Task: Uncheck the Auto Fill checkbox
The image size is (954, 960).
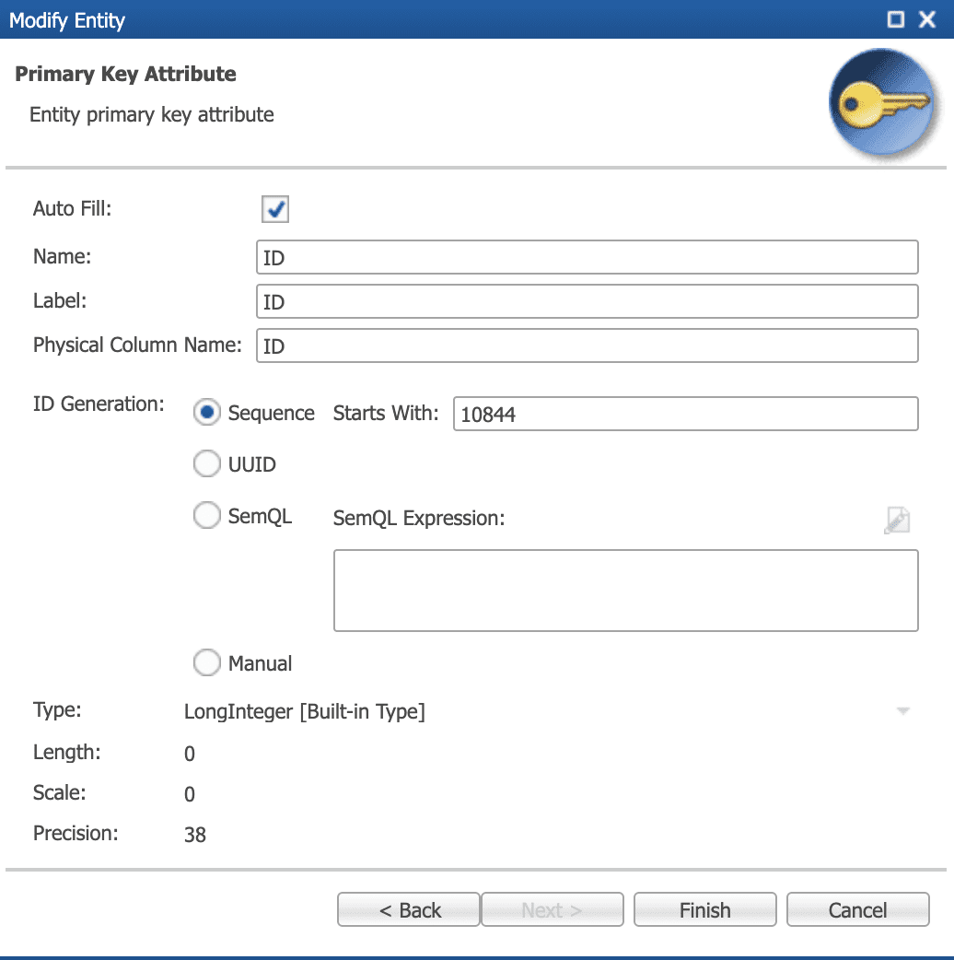Action: point(275,209)
